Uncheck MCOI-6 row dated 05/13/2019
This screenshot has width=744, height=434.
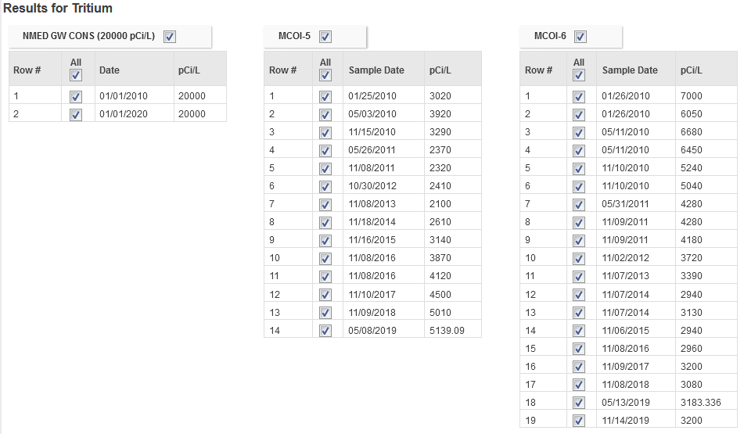click(x=579, y=404)
